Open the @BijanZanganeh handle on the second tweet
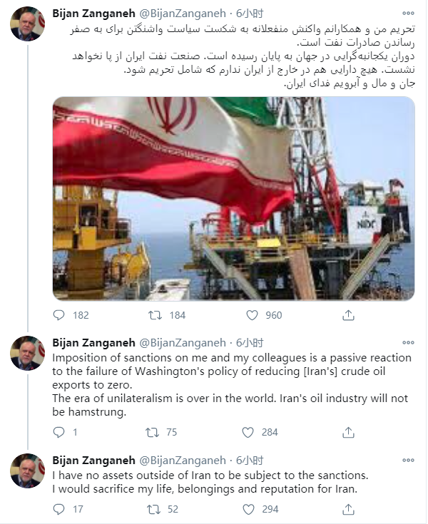 pyautogui.click(x=183, y=342)
